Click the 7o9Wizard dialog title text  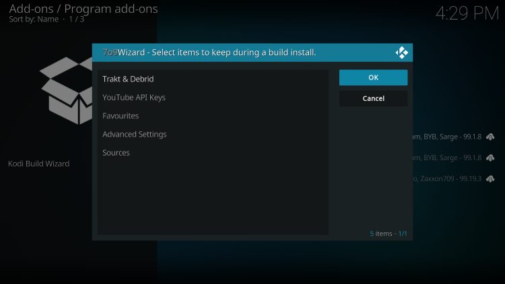pos(209,52)
